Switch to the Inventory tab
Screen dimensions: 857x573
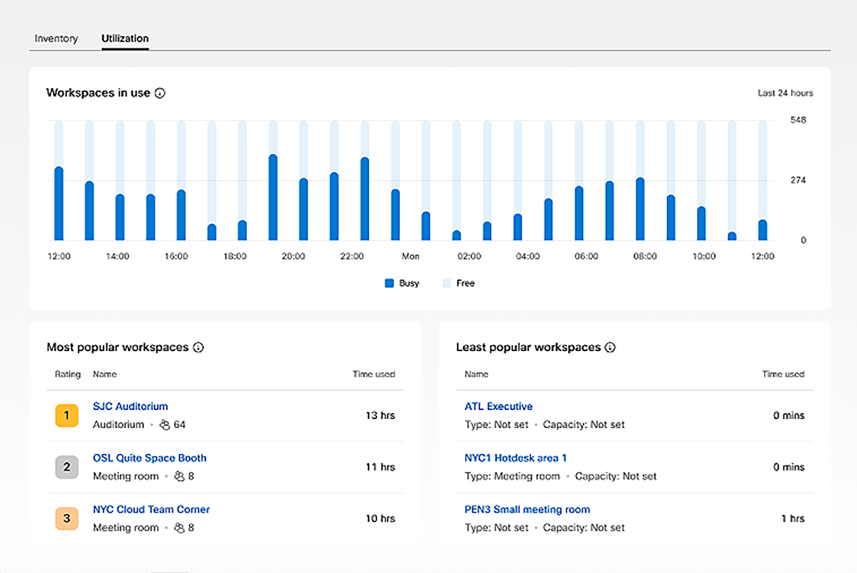tap(56, 39)
